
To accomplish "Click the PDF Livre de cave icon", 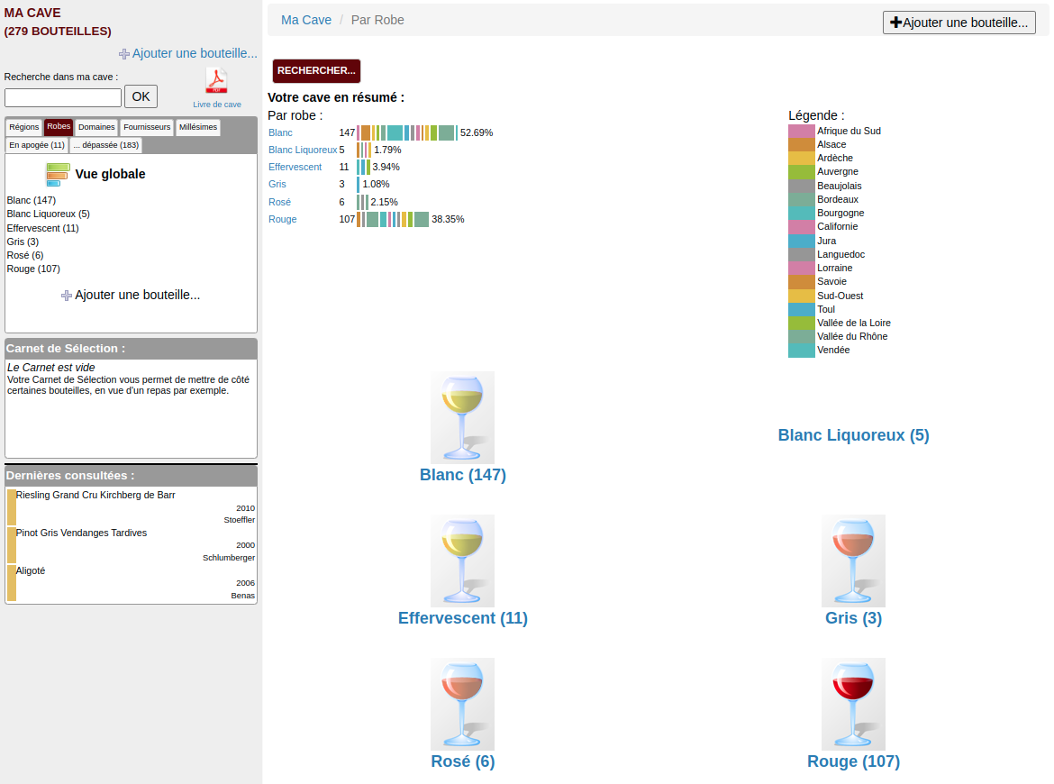I will pos(216,81).
